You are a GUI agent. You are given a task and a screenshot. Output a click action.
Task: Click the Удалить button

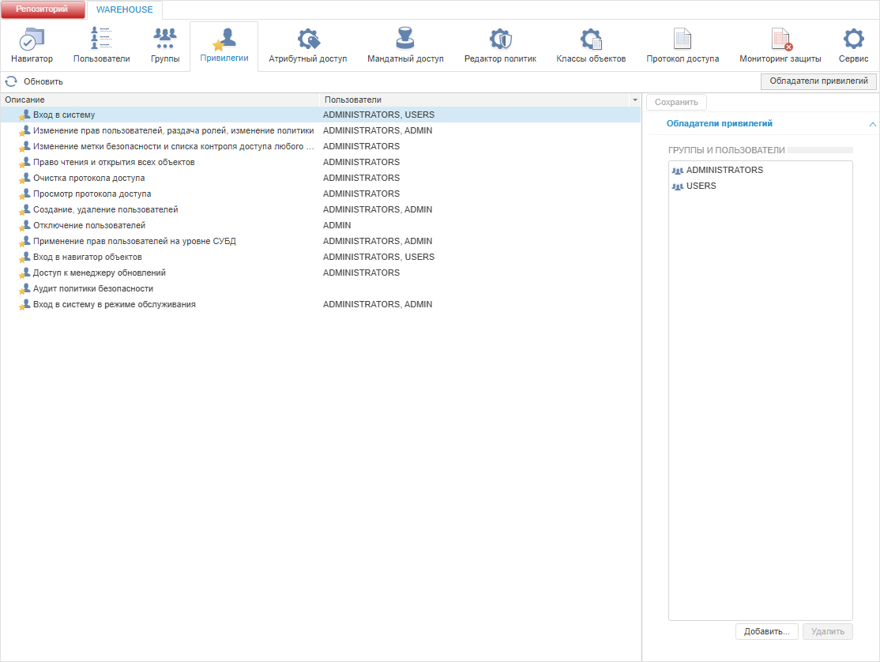coord(827,632)
